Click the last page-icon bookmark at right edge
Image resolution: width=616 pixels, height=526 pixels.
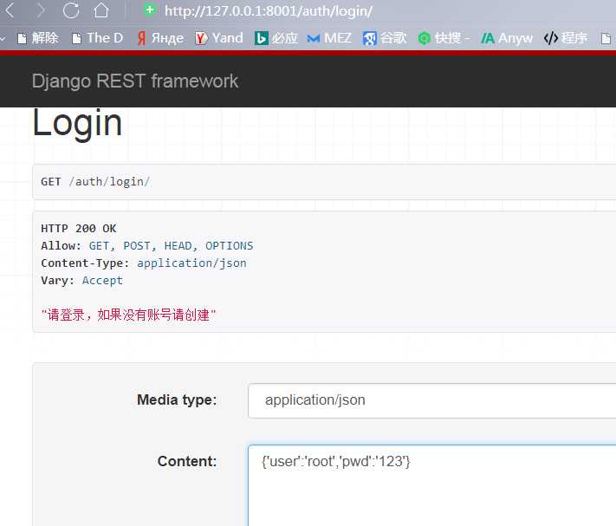[606, 38]
